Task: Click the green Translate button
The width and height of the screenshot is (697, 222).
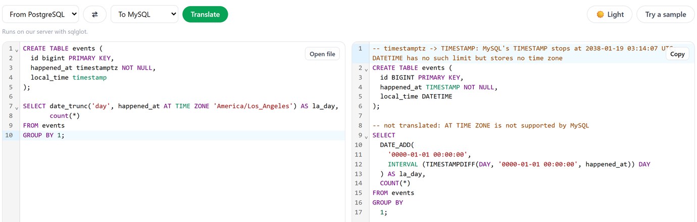Action: (x=205, y=14)
